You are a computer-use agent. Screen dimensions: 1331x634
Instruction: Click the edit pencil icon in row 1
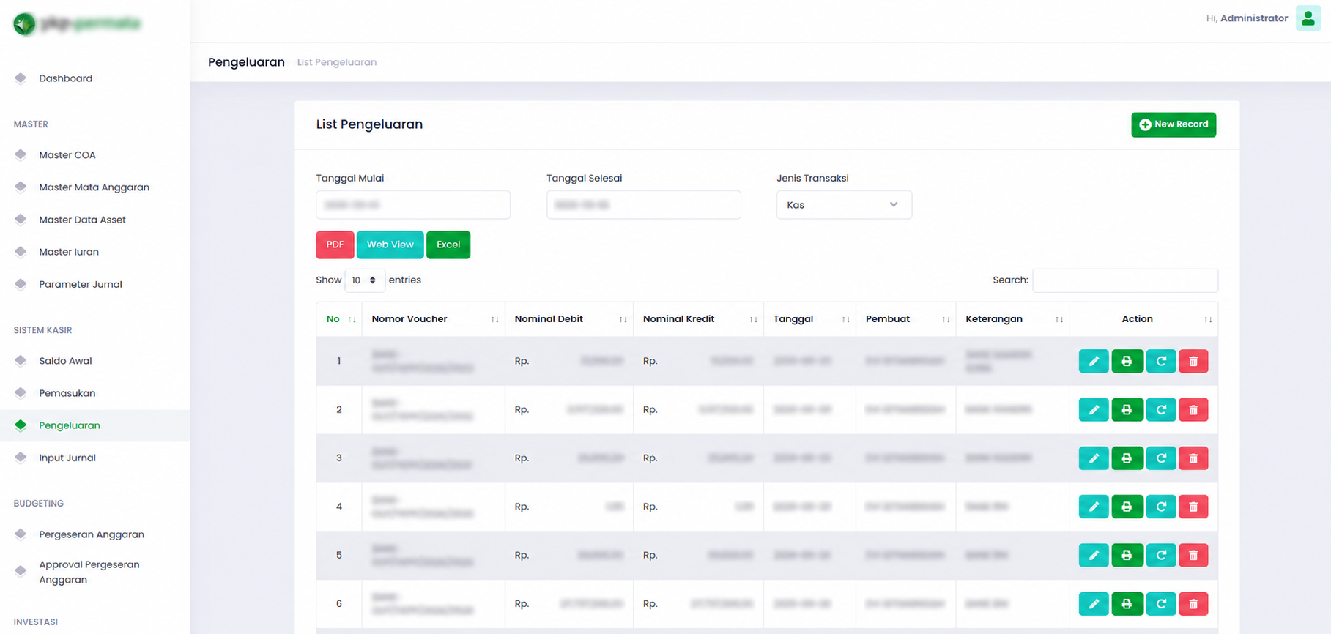(1094, 361)
